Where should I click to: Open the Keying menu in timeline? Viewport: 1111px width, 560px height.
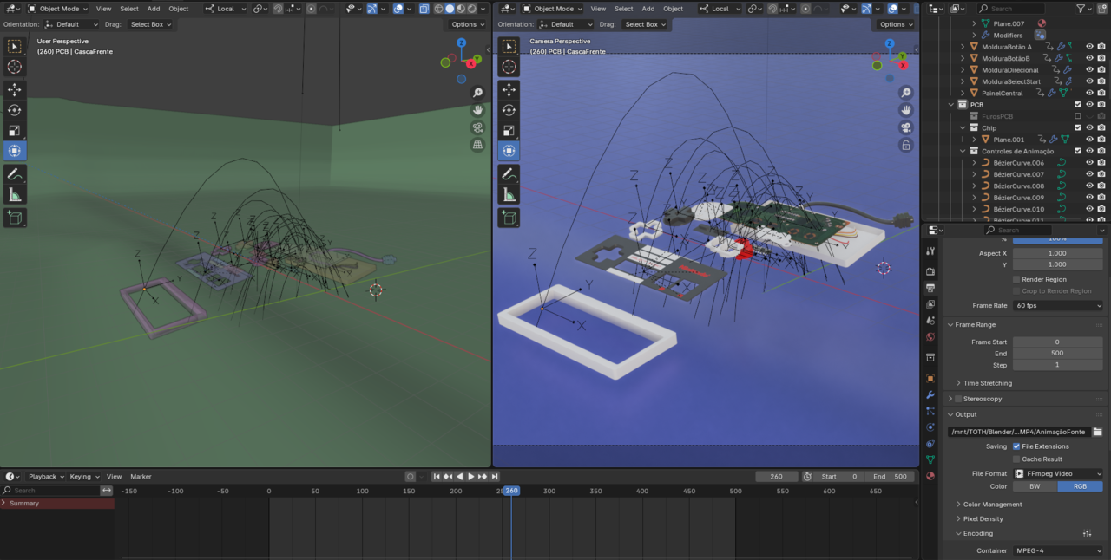[84, 477]
